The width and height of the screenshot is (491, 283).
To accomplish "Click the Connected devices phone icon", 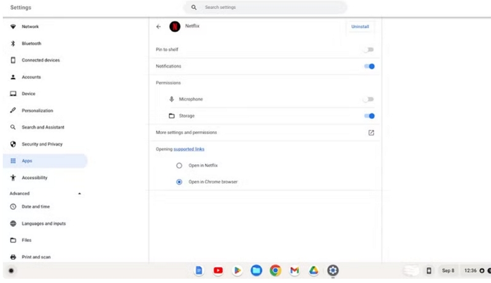I will (x=13, y=60).
